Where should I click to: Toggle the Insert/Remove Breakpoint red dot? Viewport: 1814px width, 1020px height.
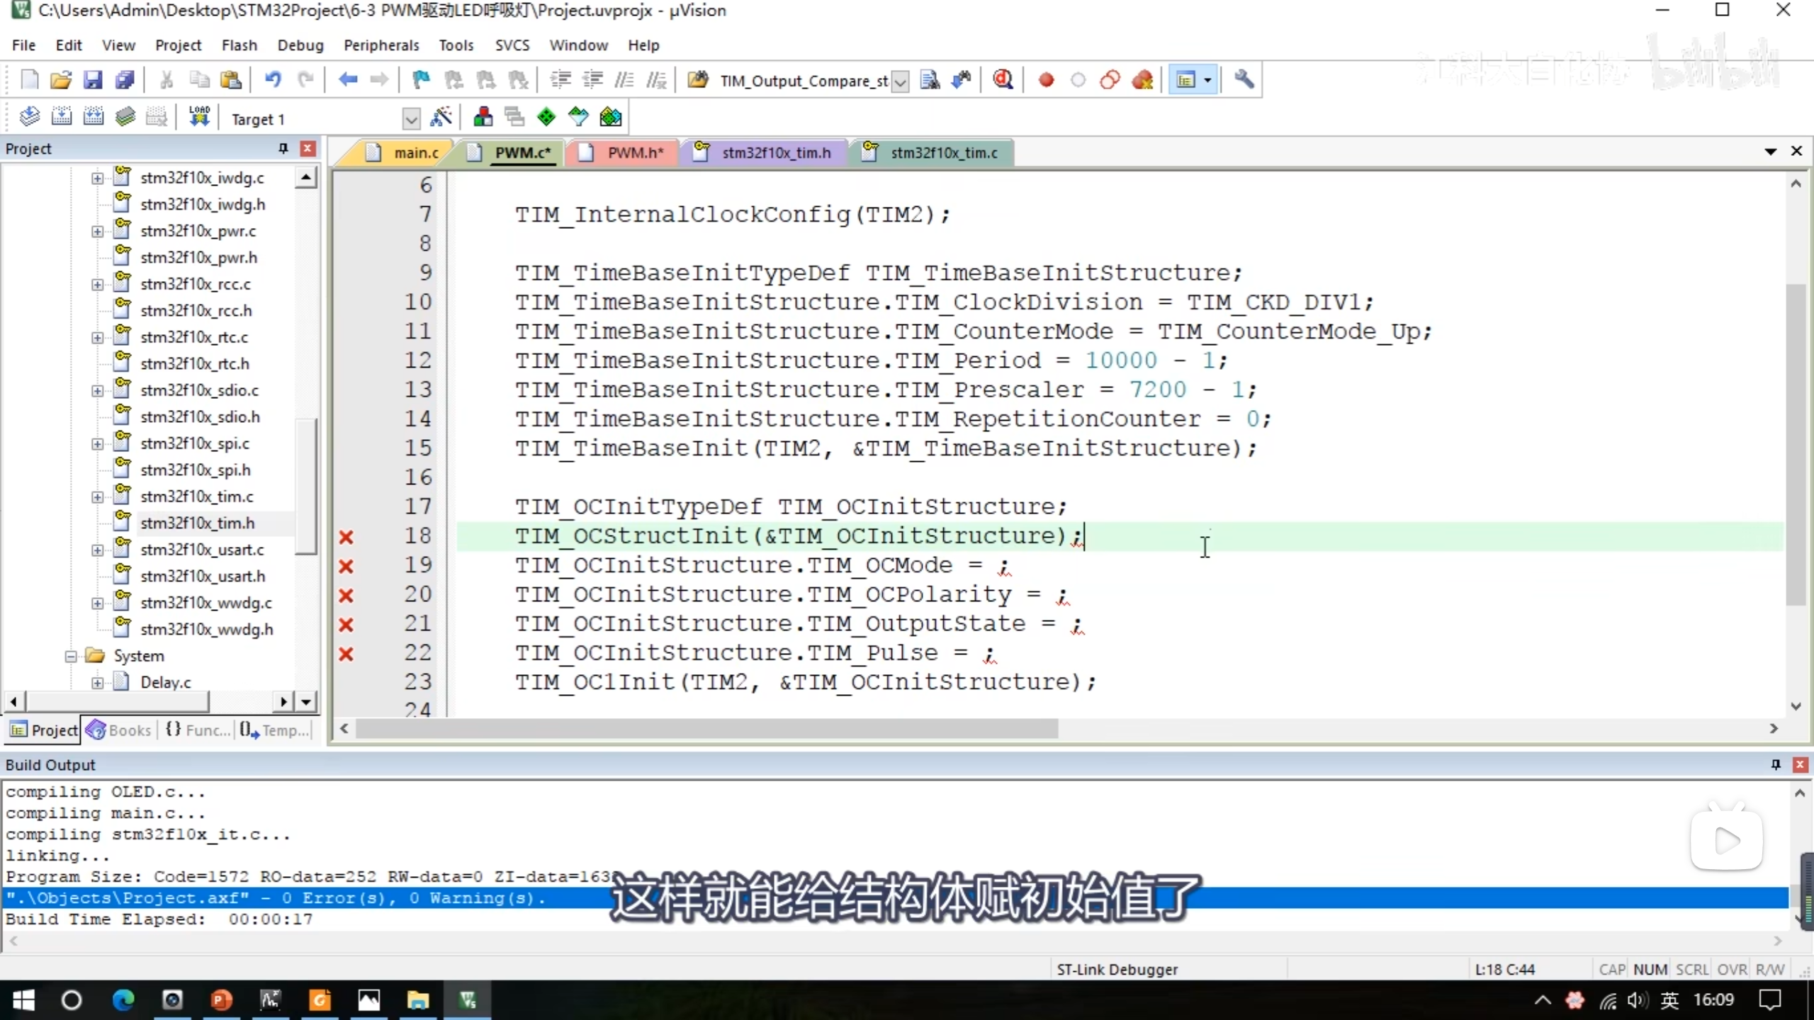tap(1046, 79)
